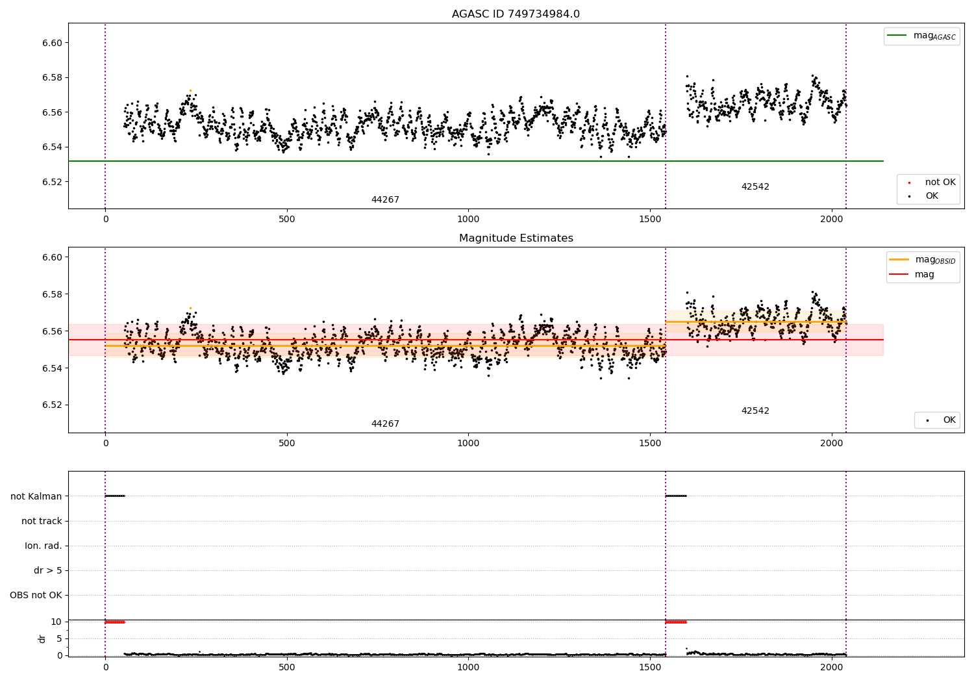
Task: Click the 'not track' axis label
Action: [x=42, y=521]
